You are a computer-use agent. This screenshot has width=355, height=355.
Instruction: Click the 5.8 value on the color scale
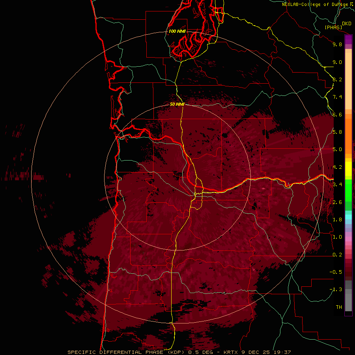pyautogui.click(x=337, y=132)
